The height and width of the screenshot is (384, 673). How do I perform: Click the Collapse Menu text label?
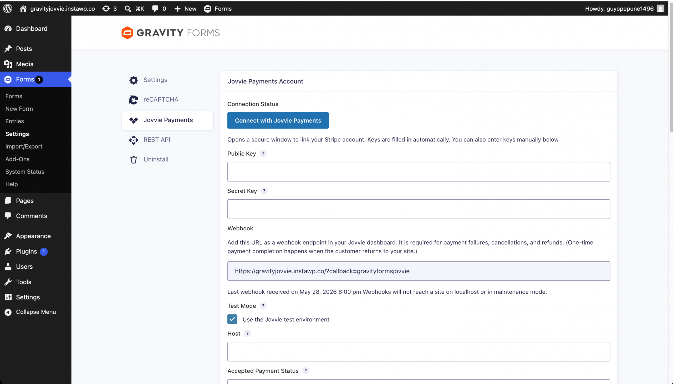coord(36,312)
